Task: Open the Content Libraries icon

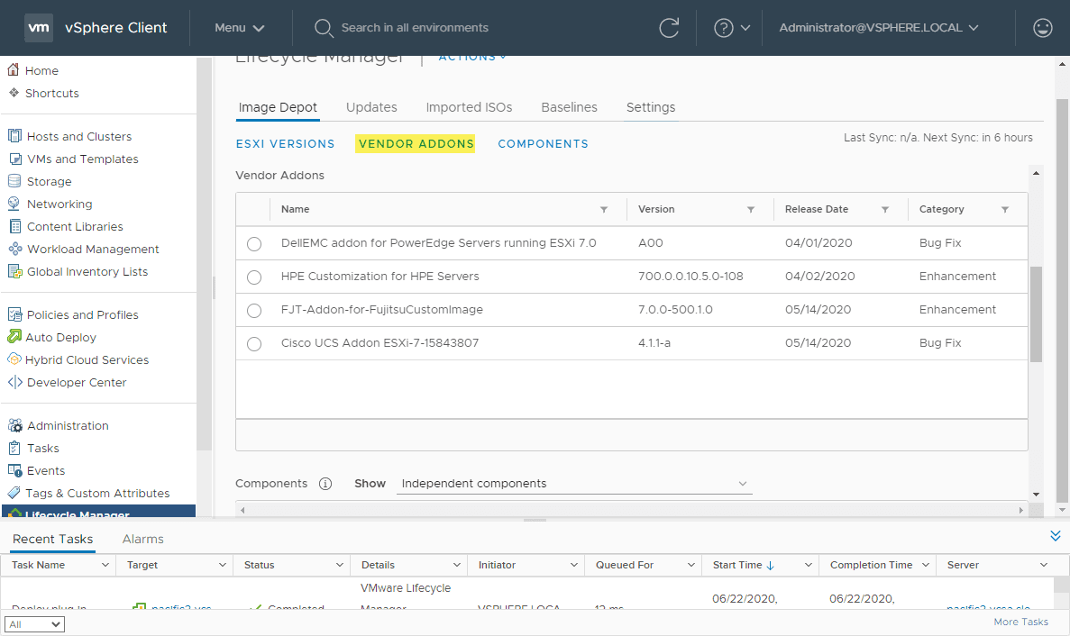Action: click(14, 226)
